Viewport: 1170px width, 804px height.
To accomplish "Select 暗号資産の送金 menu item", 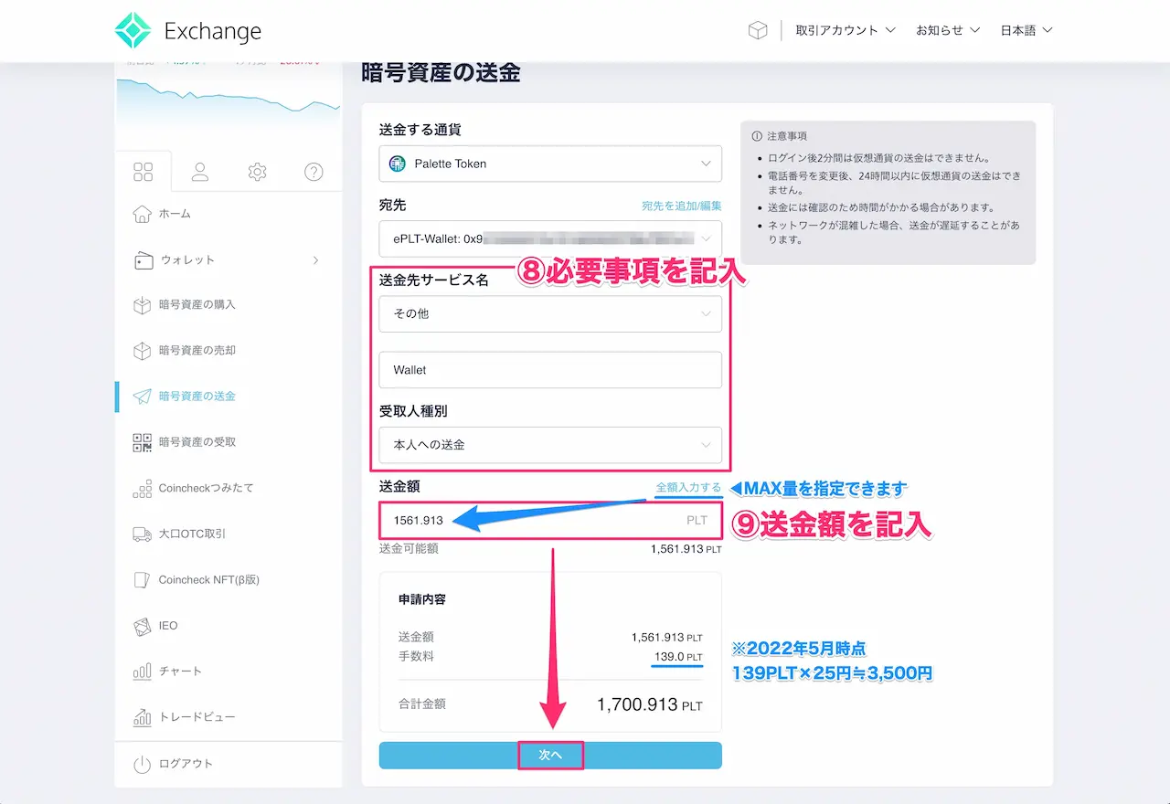I will coord(197,397).
